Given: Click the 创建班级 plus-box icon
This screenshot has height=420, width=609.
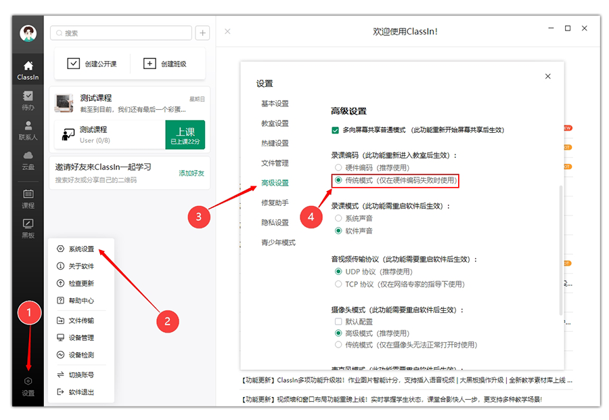Looking at the screenshot, I should pos(150,64).
